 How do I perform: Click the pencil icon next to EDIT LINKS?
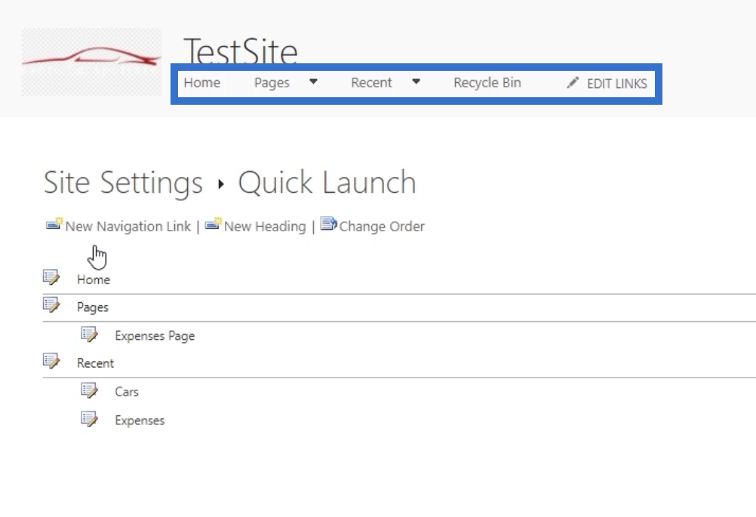point(573,83)
